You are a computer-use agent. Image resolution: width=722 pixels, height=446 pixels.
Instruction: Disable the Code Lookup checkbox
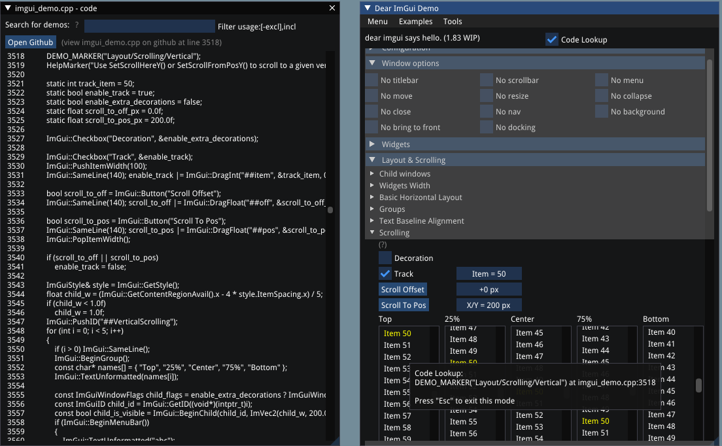551,40
